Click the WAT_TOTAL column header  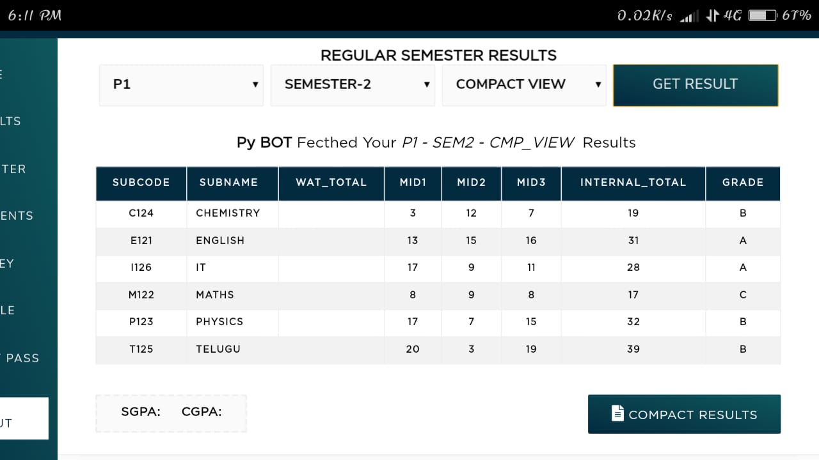tap(331, 183)
